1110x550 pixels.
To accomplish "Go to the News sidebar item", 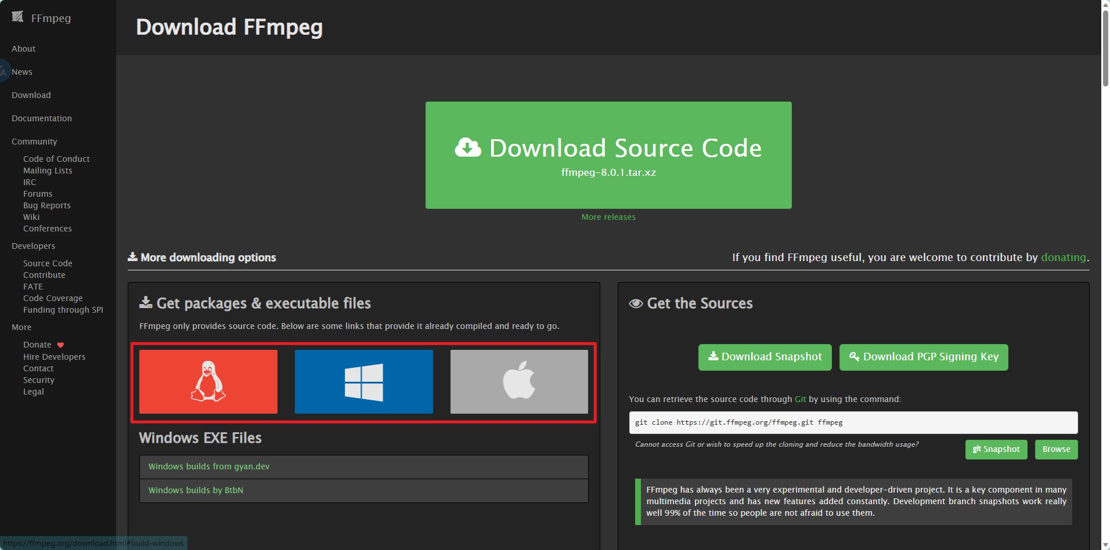I will 22,72.
